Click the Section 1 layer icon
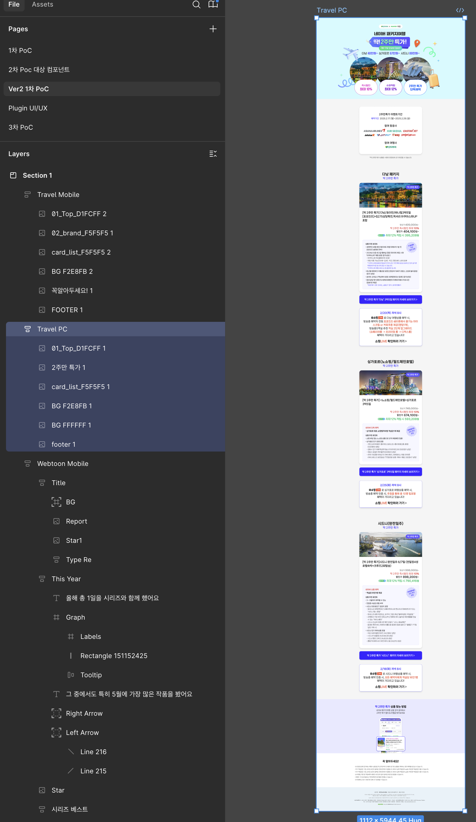The image size is (476, 822). 13,176
